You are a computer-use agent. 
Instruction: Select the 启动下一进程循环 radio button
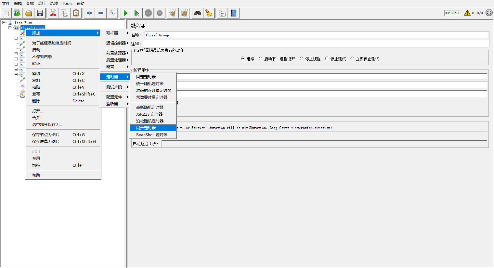pyautogui.click(x=260, y=59)
